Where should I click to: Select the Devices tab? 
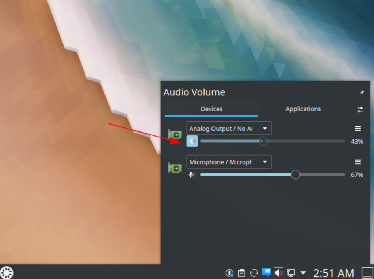pos(212,109)
